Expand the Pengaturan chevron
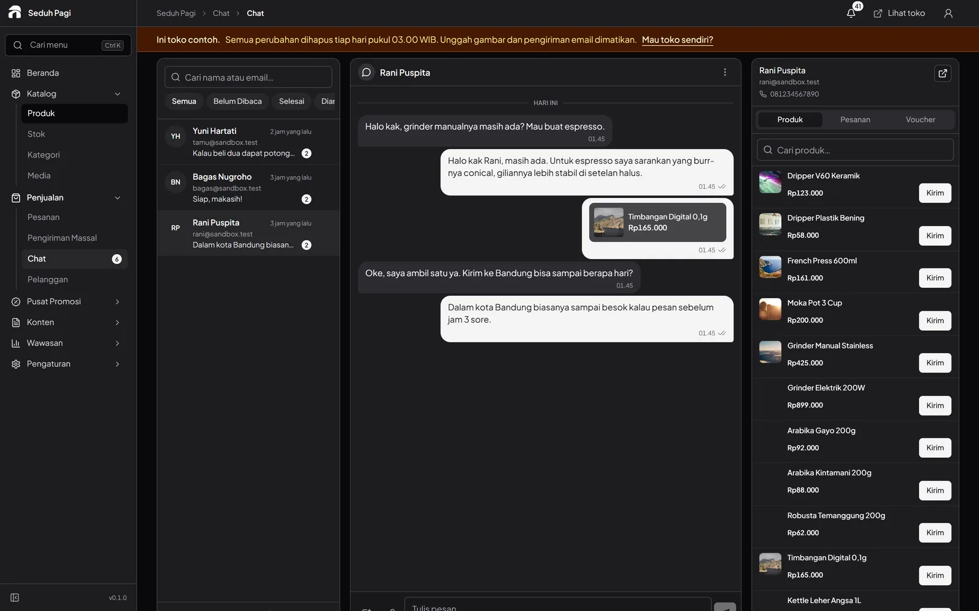Viewport: 979px width, 611px height. pyautogui.click(x=117, y=364)
